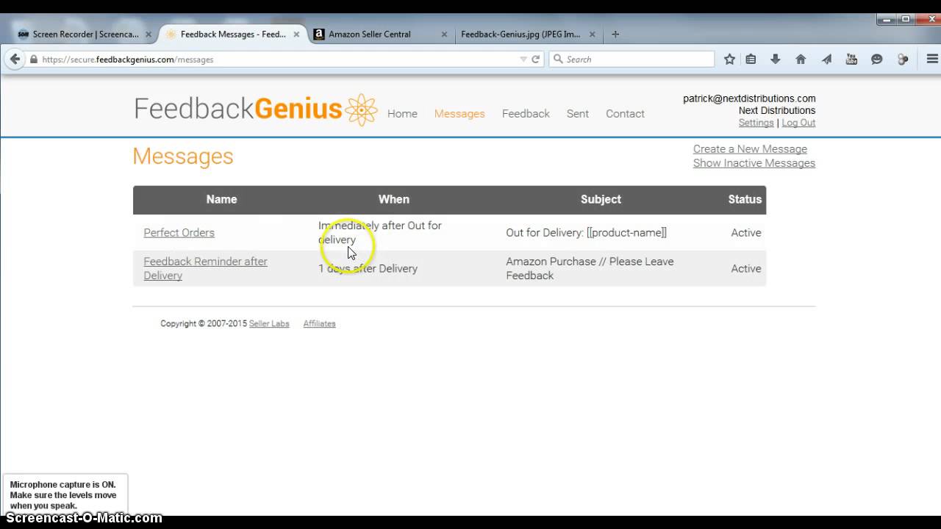The image size is (941, 529).
Task: Click Show Inactive Messages link
Action: [x=754, y=163]
